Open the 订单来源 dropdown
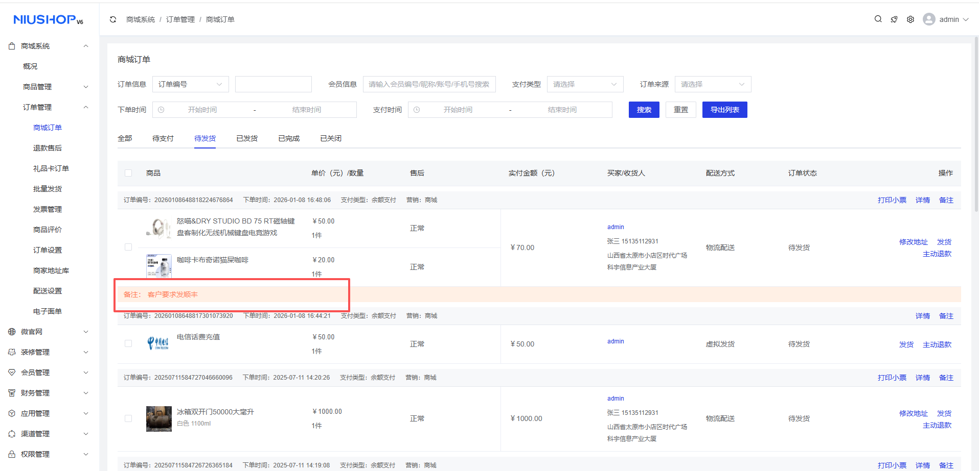The height and width of the screenshot is (471, 979). pyautogui.click(x=713, y=84)
